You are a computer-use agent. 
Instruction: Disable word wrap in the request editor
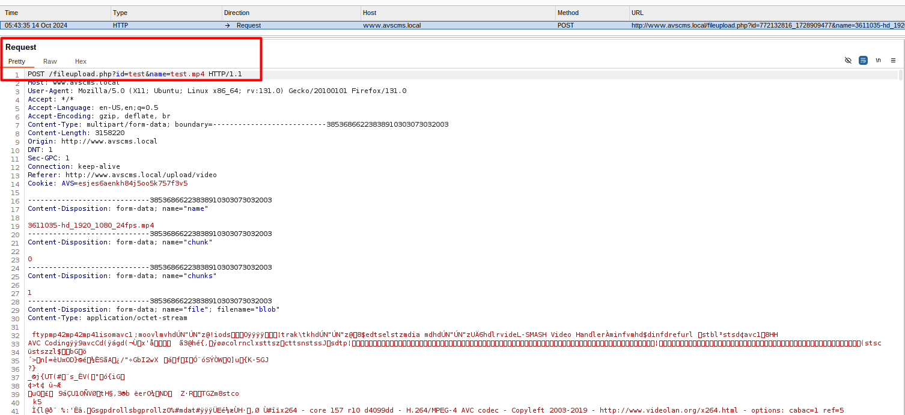[863, 61]
